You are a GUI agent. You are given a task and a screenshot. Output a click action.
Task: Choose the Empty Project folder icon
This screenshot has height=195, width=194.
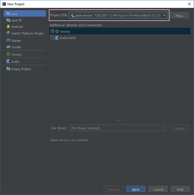(8, 69)
